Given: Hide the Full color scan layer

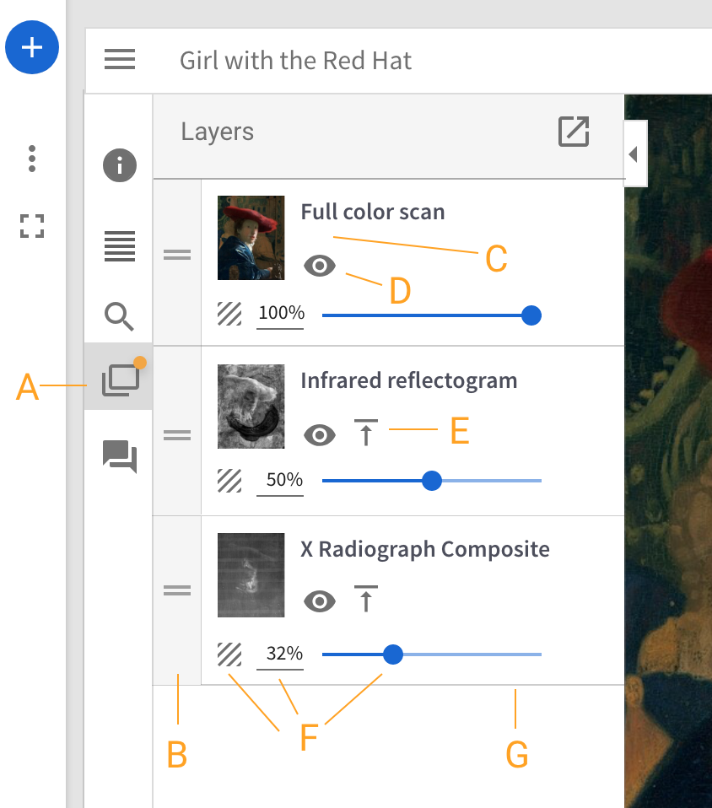Looking at the screenshot, I should pos(320,265).
